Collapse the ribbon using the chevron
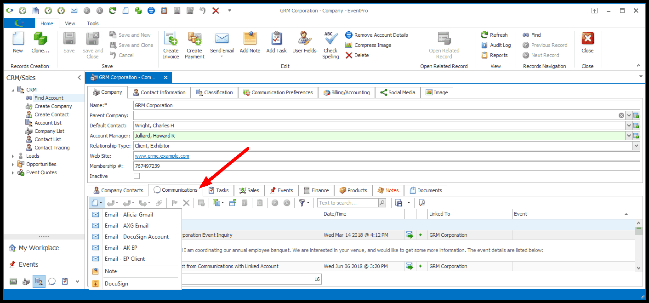This screenshot has height=303, width=649. point(638,66)
